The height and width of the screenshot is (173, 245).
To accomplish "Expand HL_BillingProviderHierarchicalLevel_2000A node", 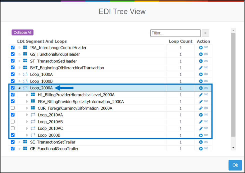I will coord(27,95).
